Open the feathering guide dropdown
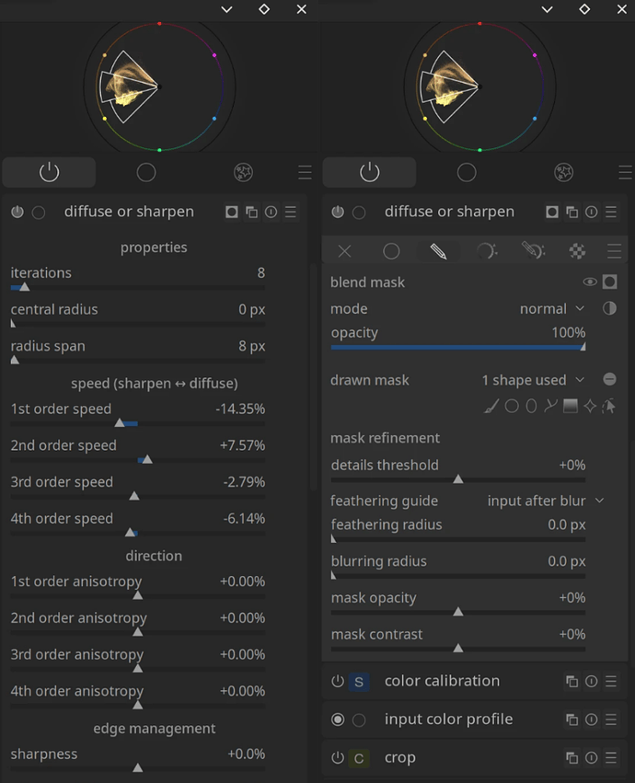 pos(546,501)
